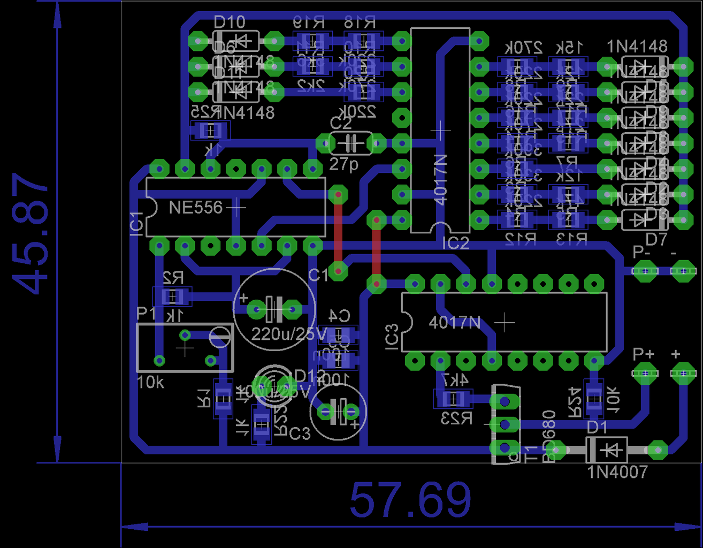Click the 45.87 vertical dimension value
The width and height of the screenshot is (703, 548).
(30, 234)
